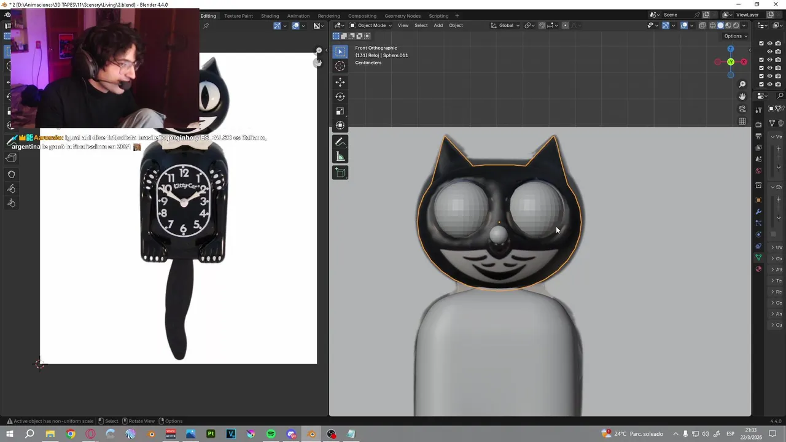Open the viewport Add menu
Image resolution: width=786 pixels, height=442 pixels.
pos(438,25)
